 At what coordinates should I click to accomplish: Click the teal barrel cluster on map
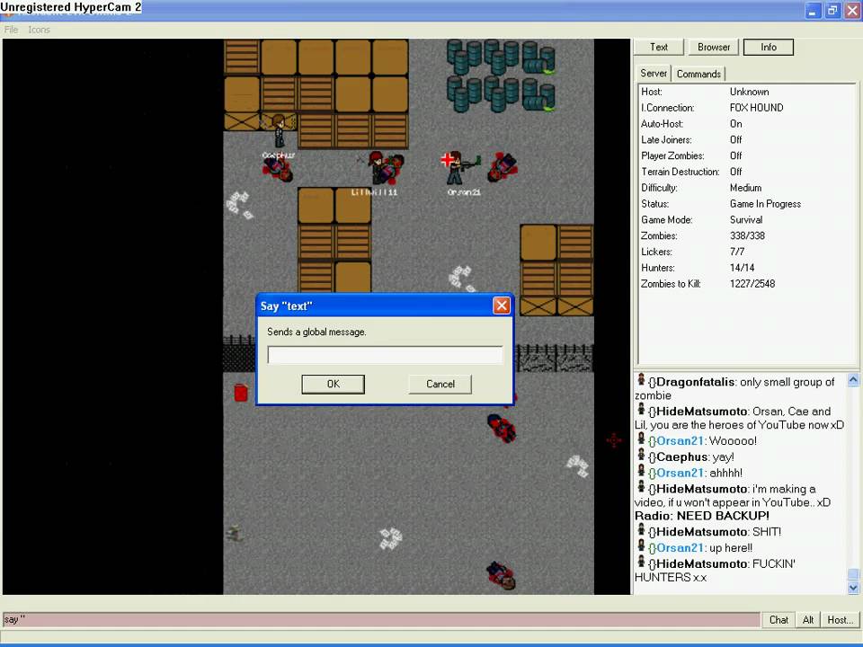pos(501,75)
